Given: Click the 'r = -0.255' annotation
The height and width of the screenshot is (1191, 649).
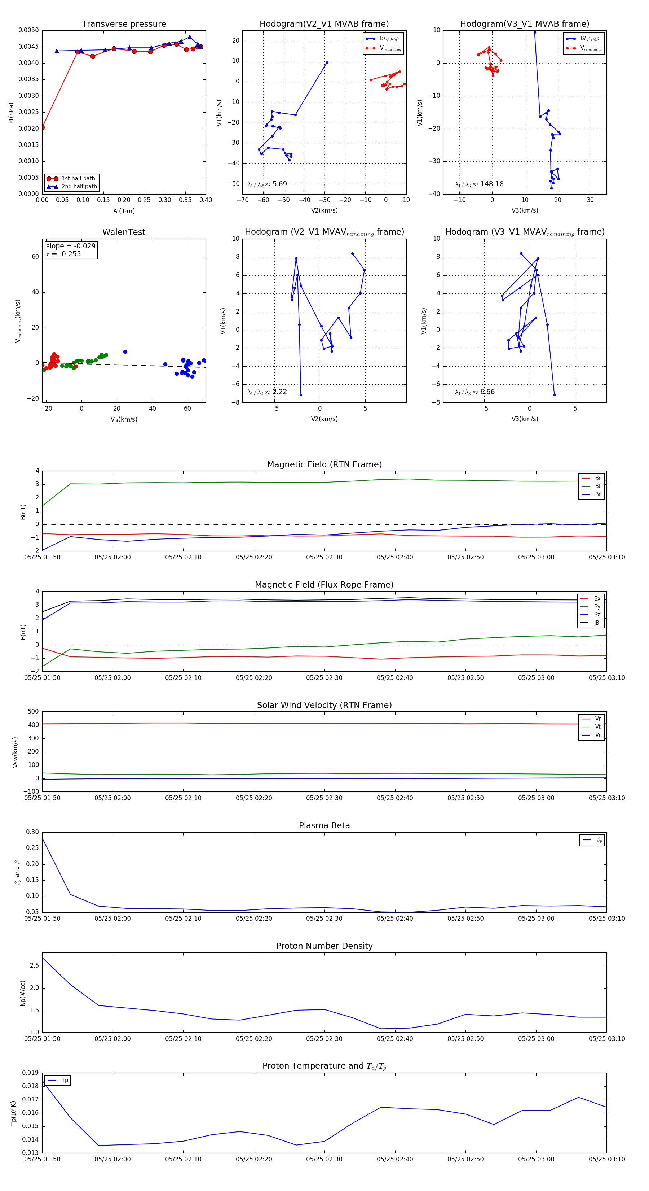Looking at the screenshot, I should coord(64,254).
